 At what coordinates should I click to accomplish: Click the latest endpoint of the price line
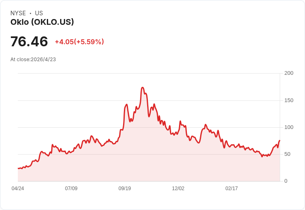280,140
